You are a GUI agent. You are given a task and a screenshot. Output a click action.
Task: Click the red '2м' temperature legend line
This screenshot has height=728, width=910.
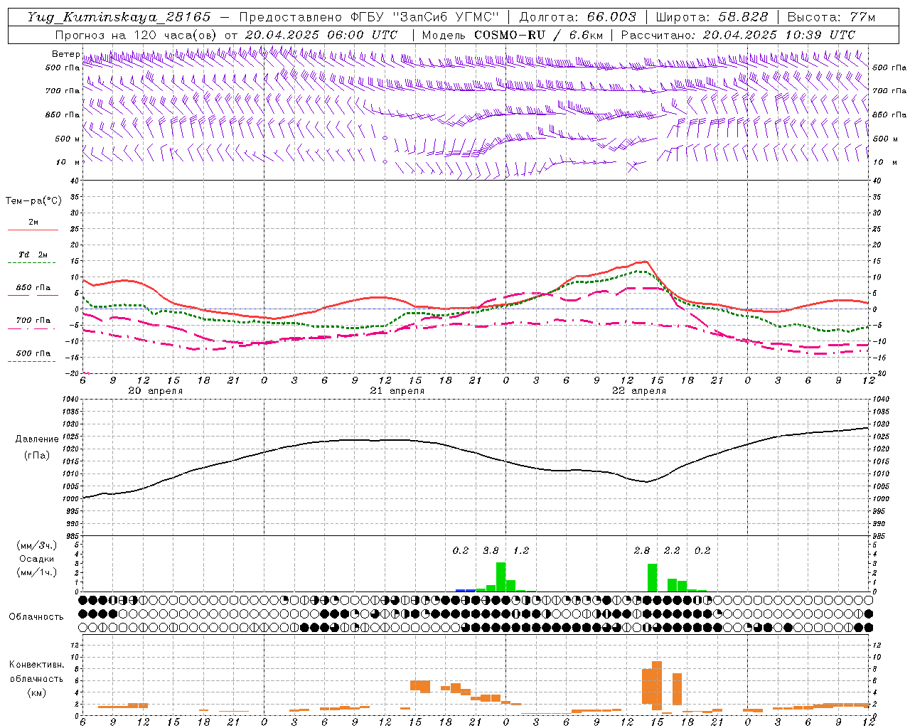click(x=33, y=230)
